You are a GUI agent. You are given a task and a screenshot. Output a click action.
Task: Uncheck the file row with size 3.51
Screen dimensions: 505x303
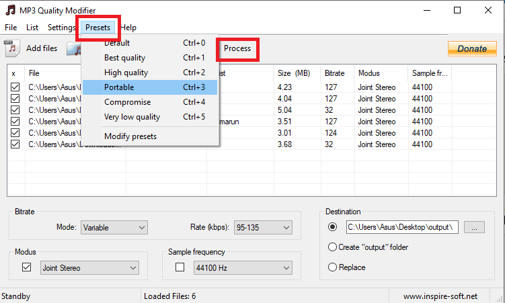[x=15, y=121]
